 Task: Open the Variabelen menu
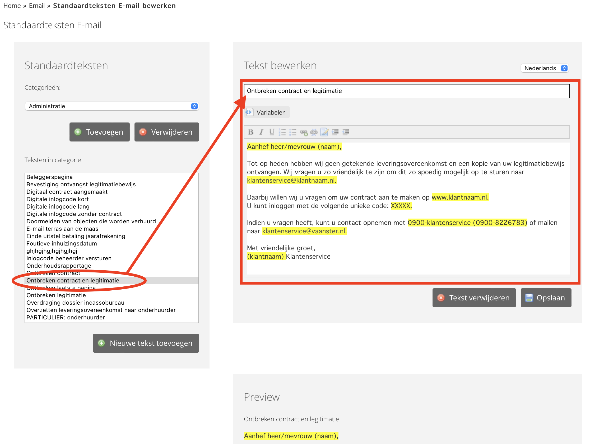pos(267,112)
